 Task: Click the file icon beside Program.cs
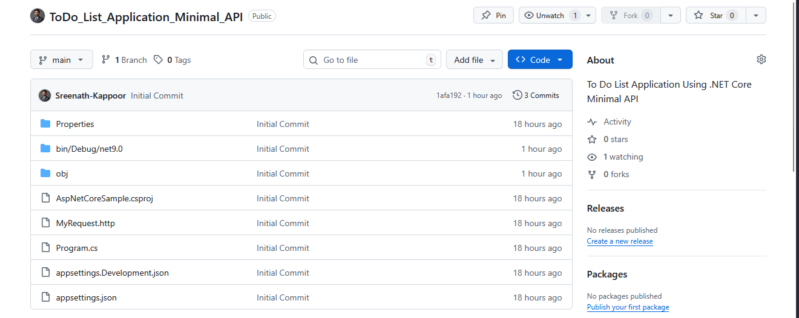click(x=45, y=248)
